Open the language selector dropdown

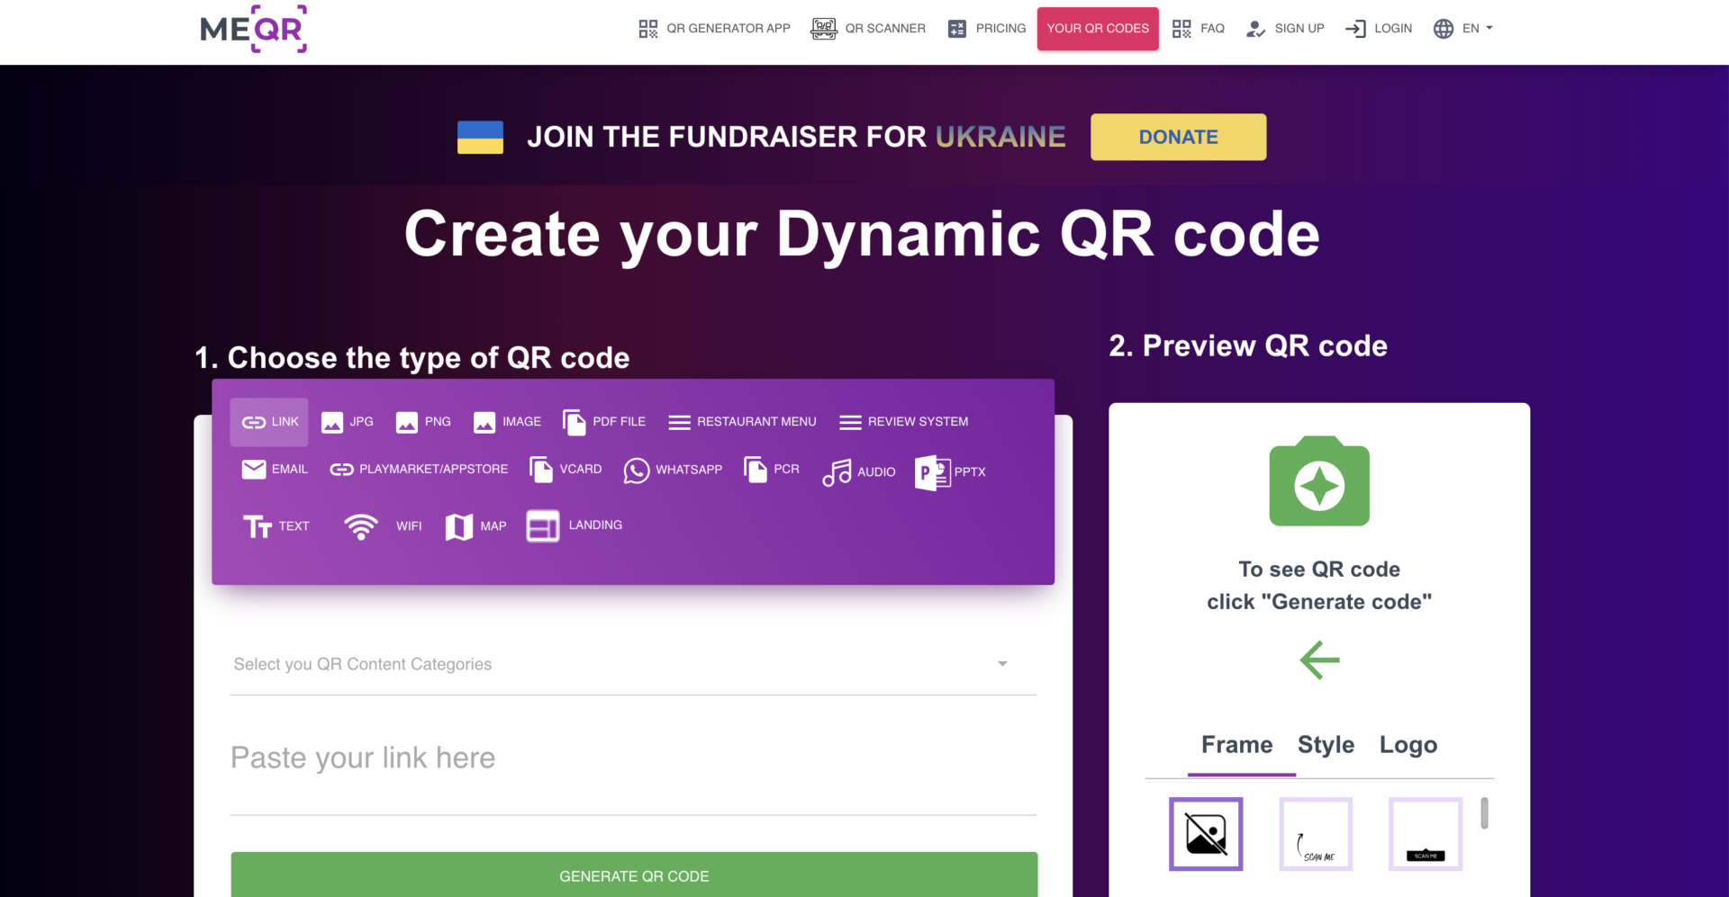(x=1462, y=28)
